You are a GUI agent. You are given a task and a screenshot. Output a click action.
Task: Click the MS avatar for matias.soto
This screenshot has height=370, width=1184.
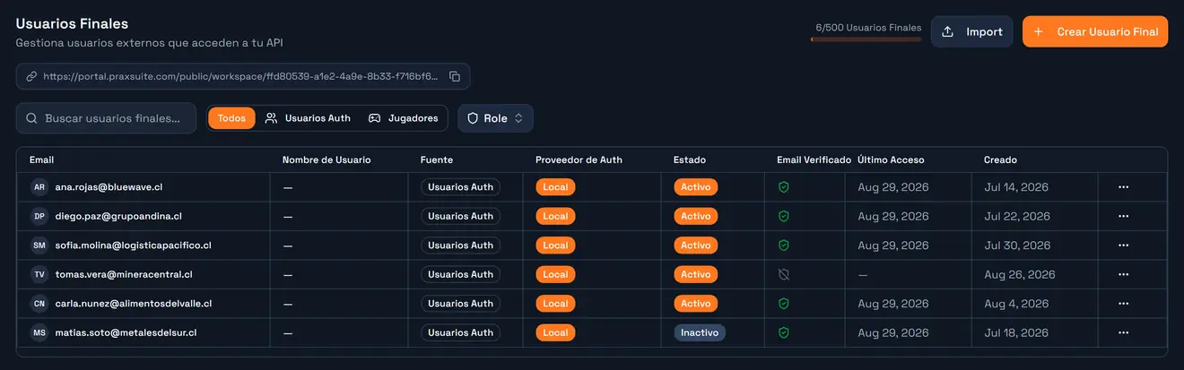pyautogui.click(x=39, y=332)
